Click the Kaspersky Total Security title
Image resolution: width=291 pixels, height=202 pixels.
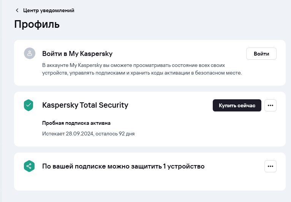point(85,105)
